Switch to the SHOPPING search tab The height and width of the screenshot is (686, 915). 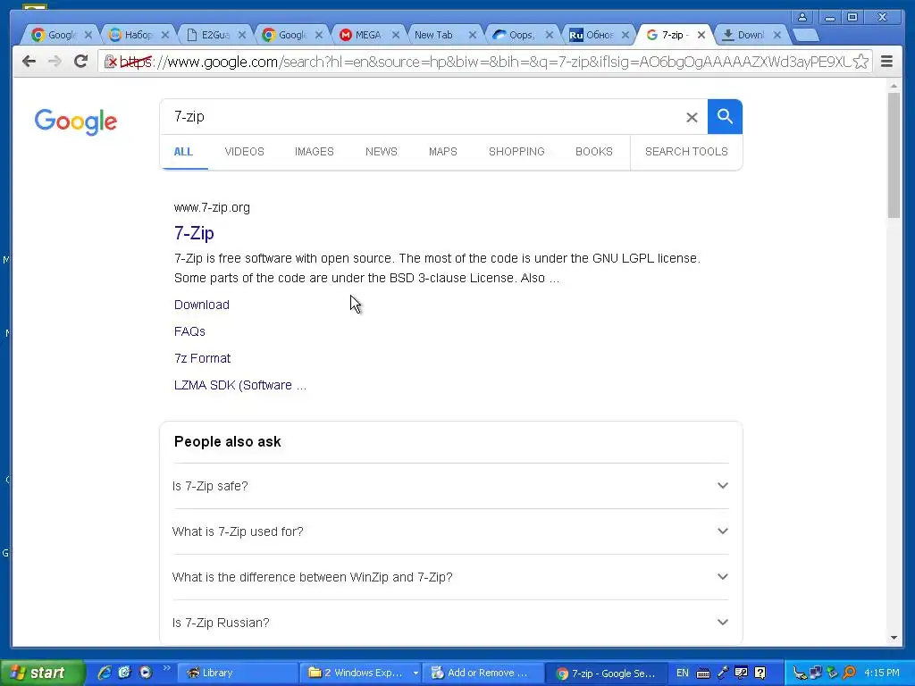point(516,152)
